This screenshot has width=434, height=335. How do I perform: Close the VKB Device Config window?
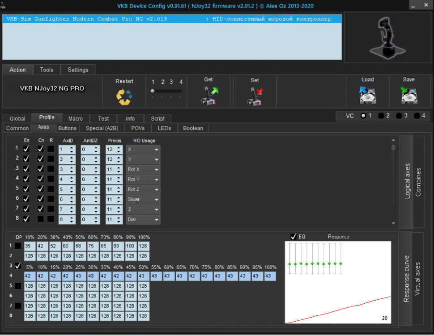click(427, 6)
